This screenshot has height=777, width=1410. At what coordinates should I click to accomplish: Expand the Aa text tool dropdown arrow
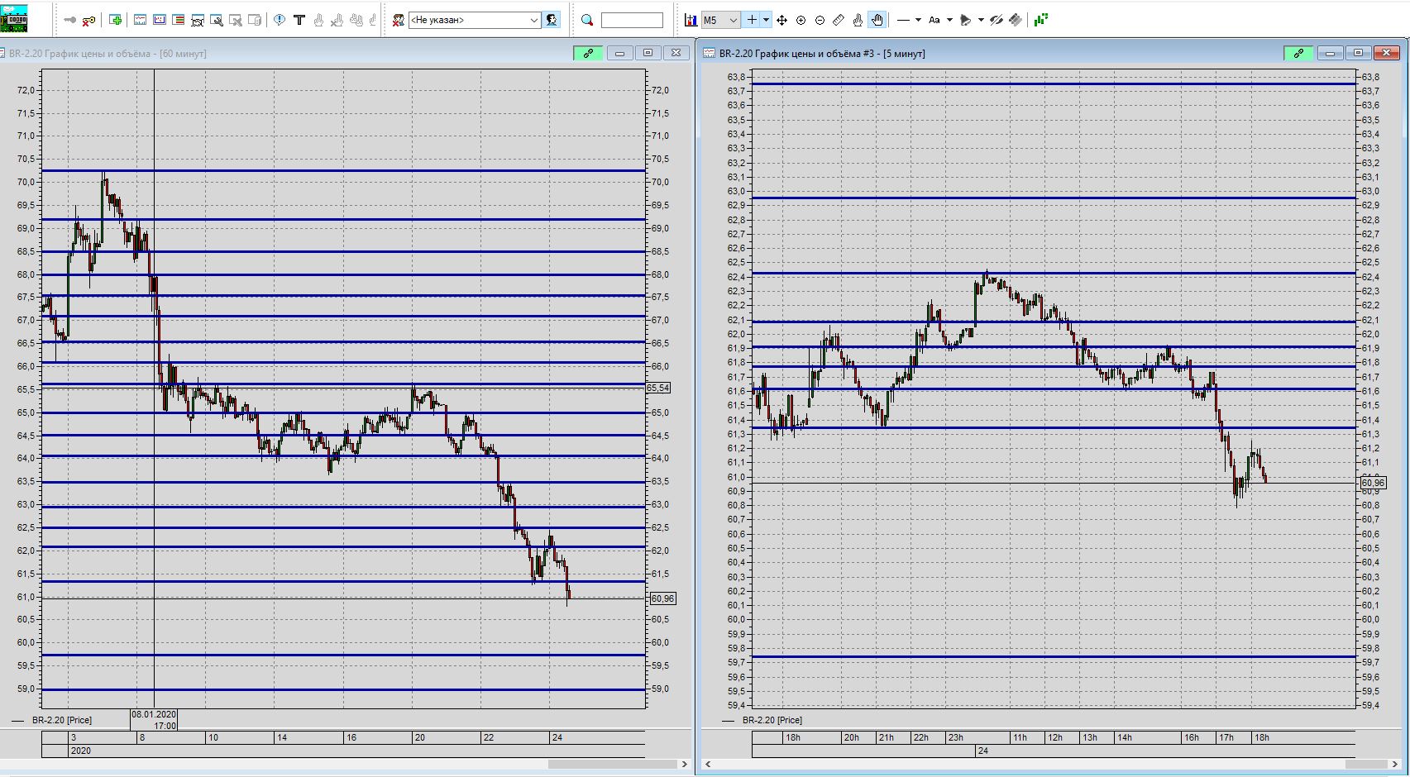click(949, 20)
